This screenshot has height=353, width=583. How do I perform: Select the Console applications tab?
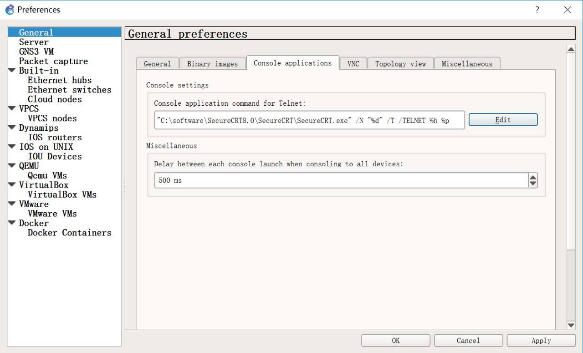(292, 63)
